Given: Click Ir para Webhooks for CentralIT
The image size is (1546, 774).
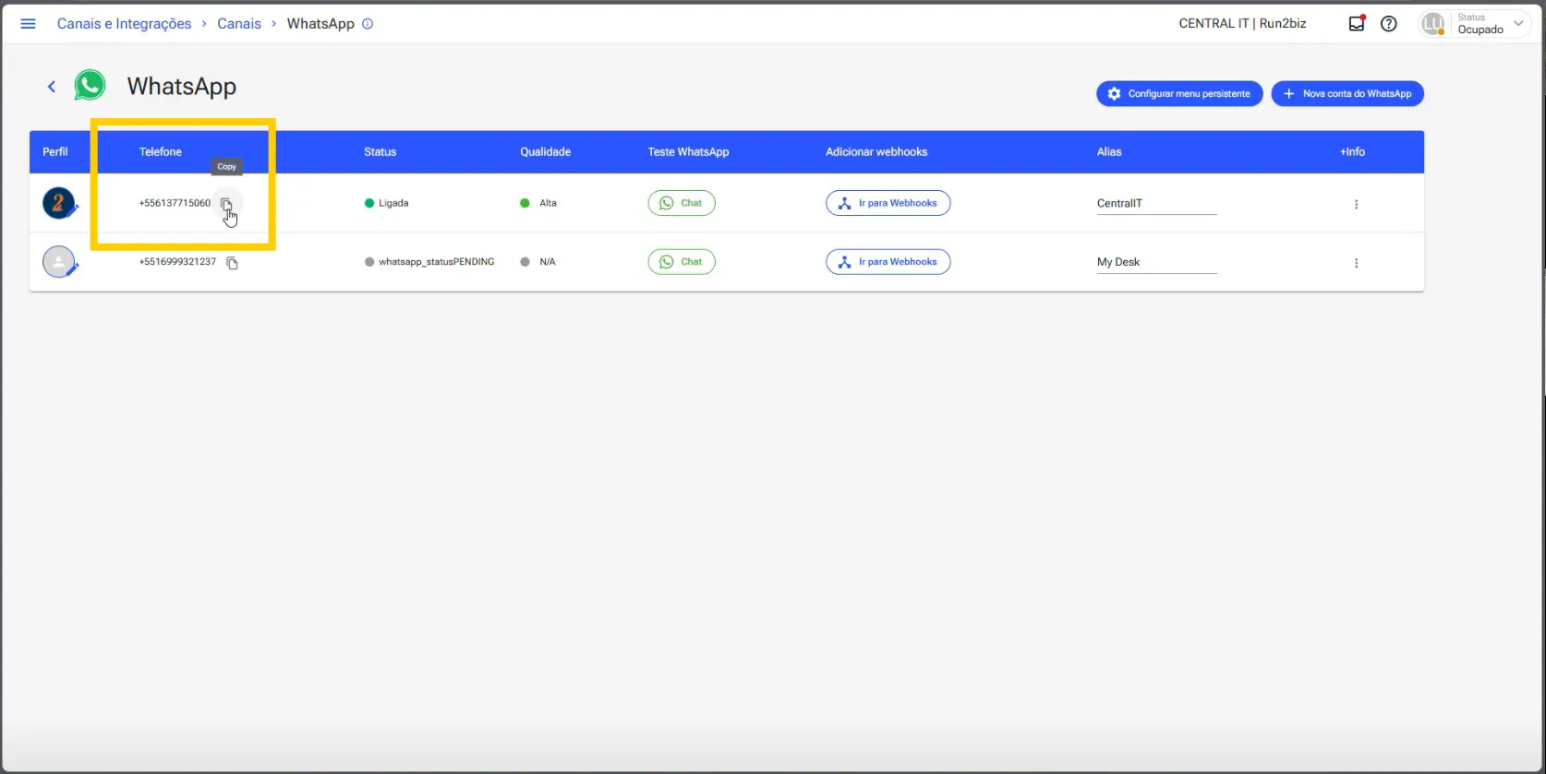Looking at the screenshot, I should click(x=888, y=203).
